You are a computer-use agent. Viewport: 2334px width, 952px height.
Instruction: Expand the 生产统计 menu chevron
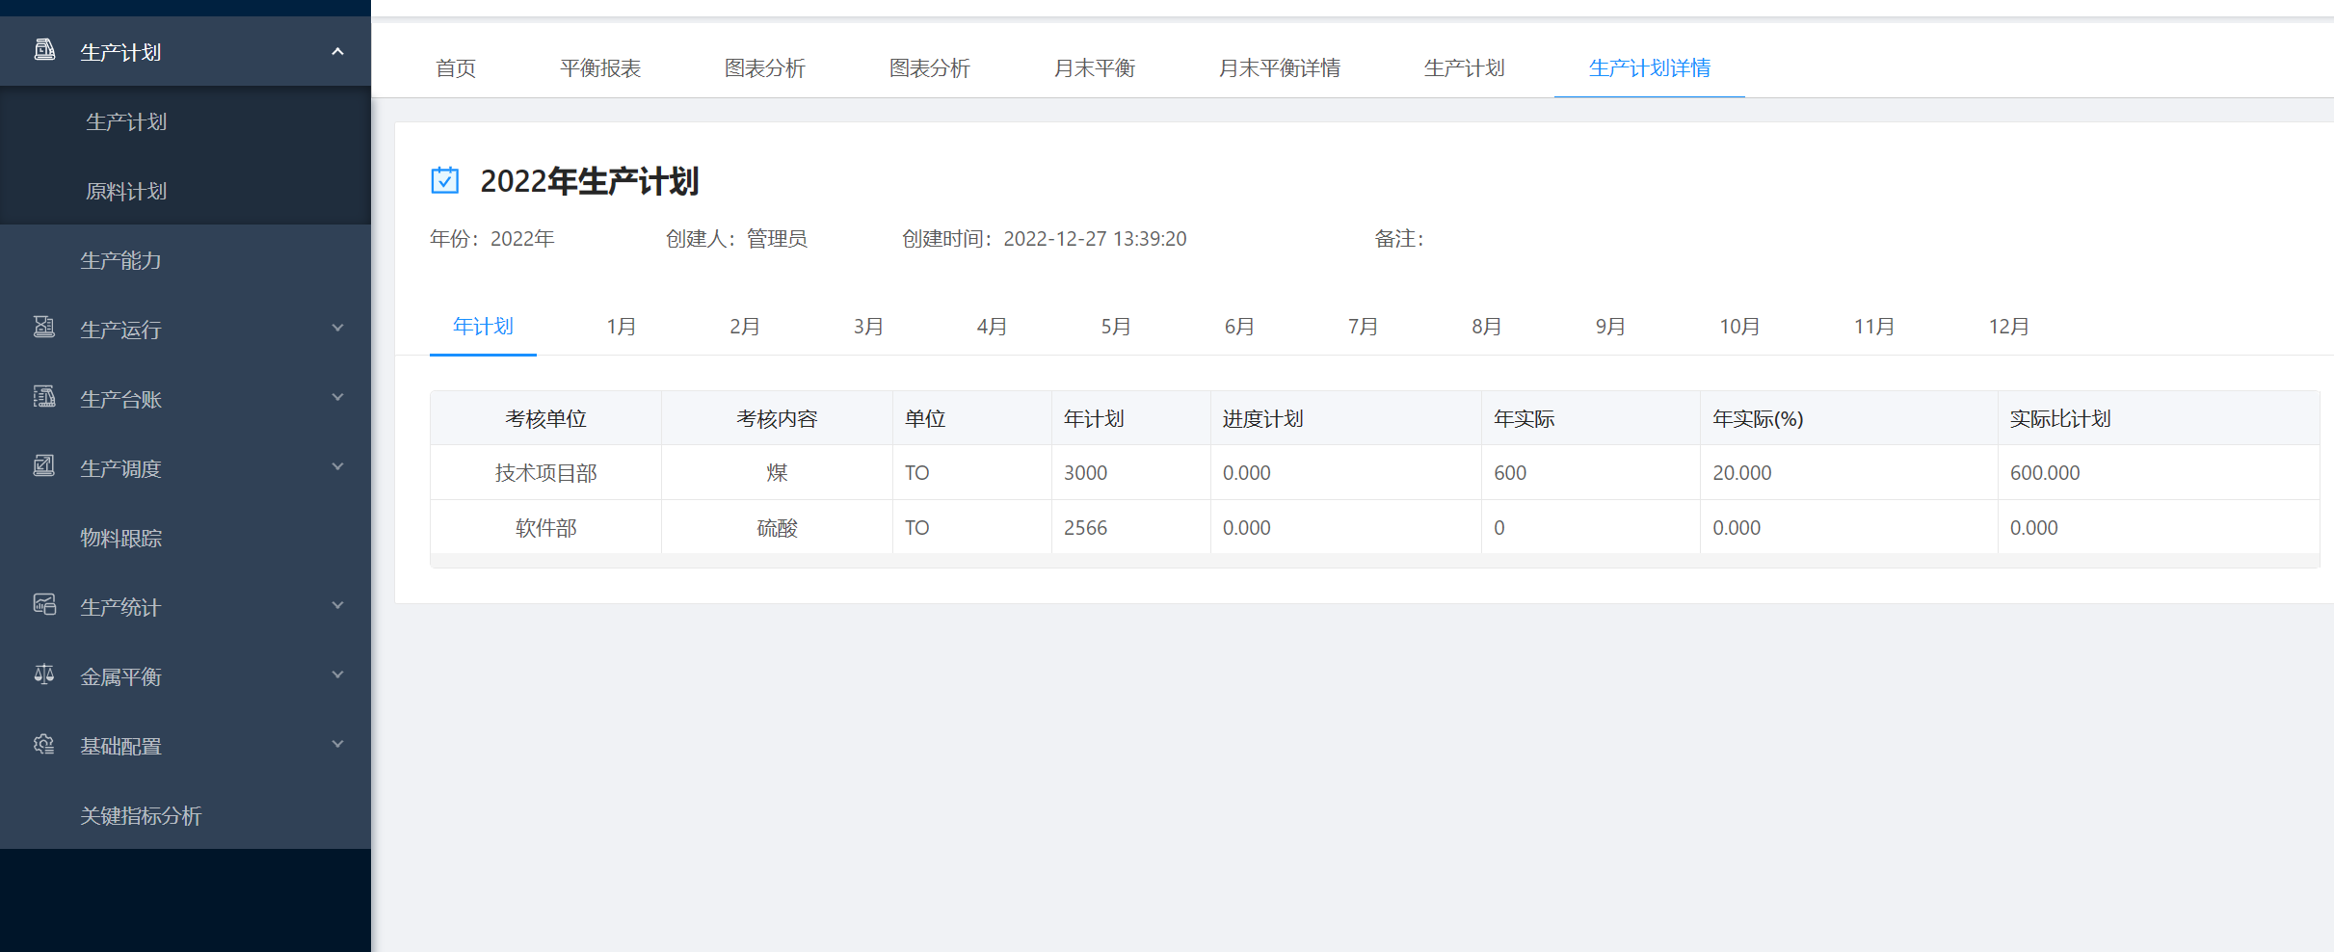click(337, 606)
